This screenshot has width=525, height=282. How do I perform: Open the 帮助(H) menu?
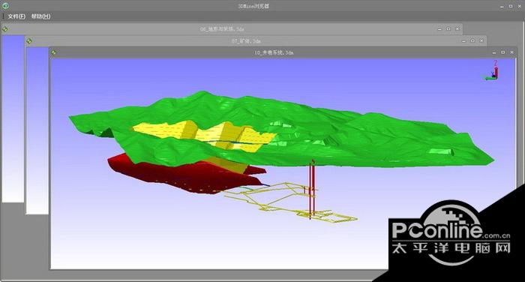pyautogui.click(x=40, y=16)
